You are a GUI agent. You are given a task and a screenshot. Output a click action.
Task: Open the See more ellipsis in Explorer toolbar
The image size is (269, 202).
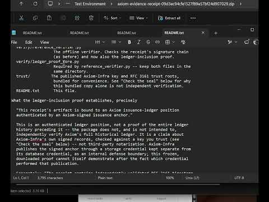pos(193,18)
